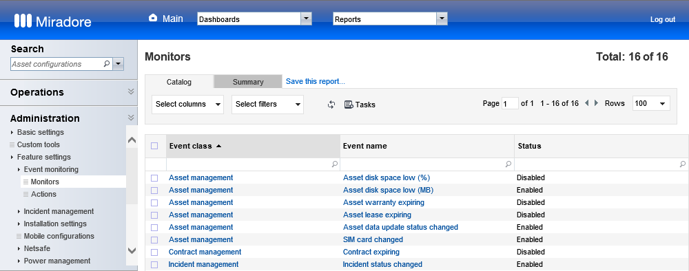Open Incident management event class link
The height and width of the screenshot is (271, 689).
coord(203,264)
